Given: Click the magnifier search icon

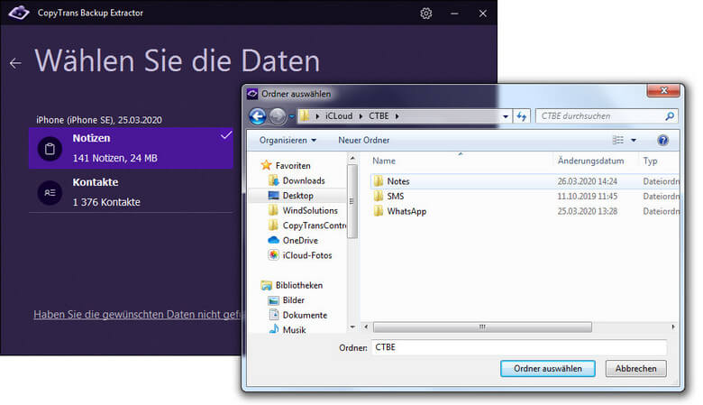Looking at the screenshot, I should (670, 116).
